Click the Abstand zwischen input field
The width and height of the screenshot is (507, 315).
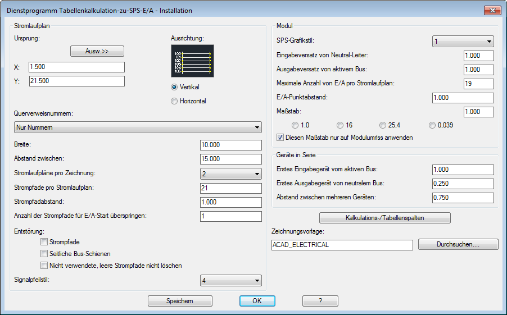(x=231, y=159)
